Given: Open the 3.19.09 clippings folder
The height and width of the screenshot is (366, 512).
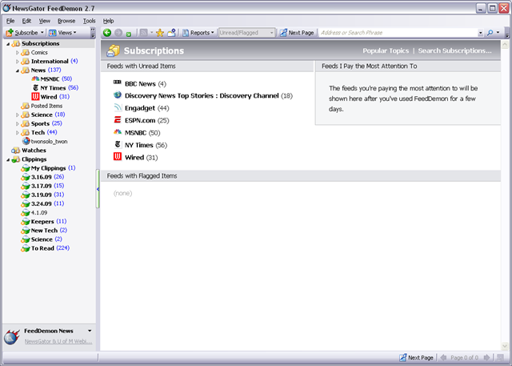Looking at the screenshot, I should pos(42,195).
